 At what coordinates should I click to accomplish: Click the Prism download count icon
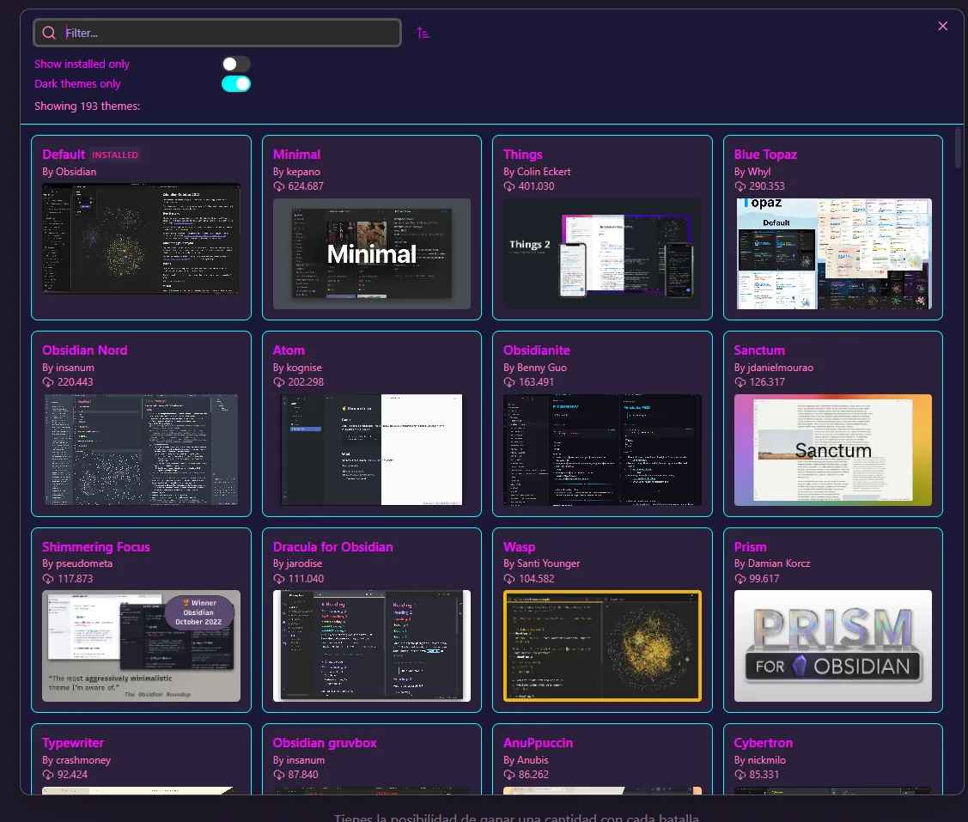740,579
